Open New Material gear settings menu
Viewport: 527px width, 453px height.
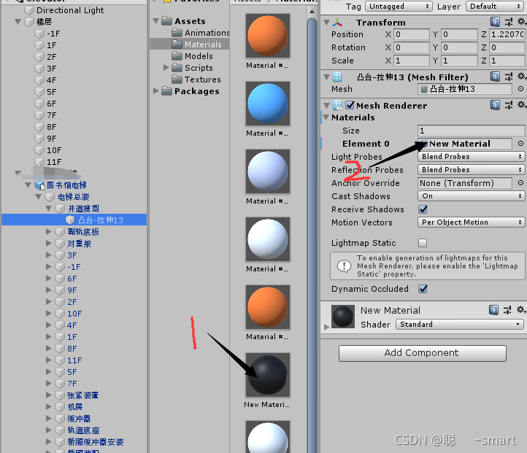coord(521,309)
